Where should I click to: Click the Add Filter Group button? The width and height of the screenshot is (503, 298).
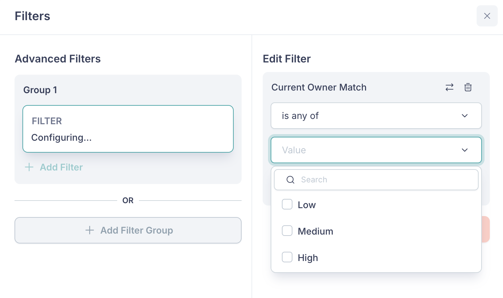coord(128,230)
